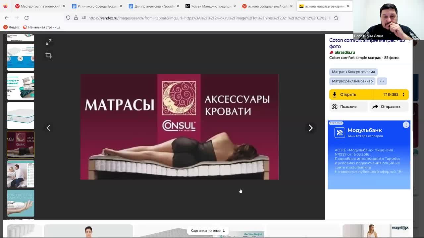Open the Яндекс bookmark

click(x=11, y=27)
